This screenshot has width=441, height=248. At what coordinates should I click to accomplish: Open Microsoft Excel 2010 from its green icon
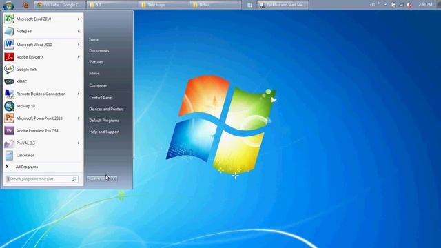(x=9, y=19)
